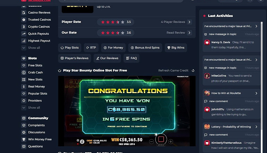Open slot game settings gear

click(78, 140)
